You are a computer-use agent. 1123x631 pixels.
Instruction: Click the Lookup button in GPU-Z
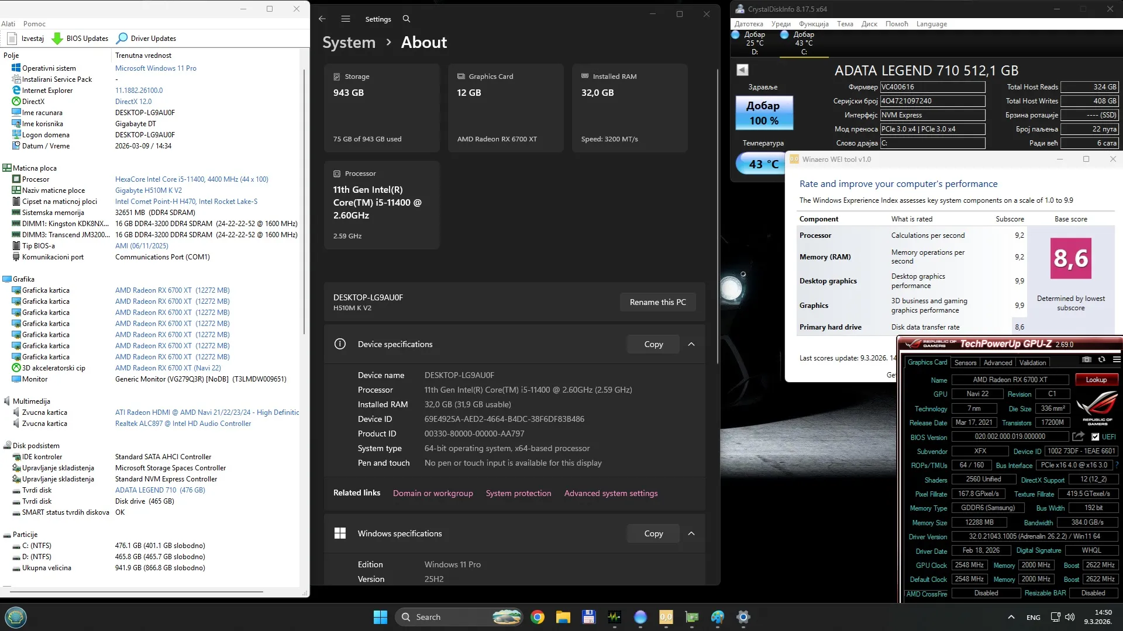tap(1096, 380)
